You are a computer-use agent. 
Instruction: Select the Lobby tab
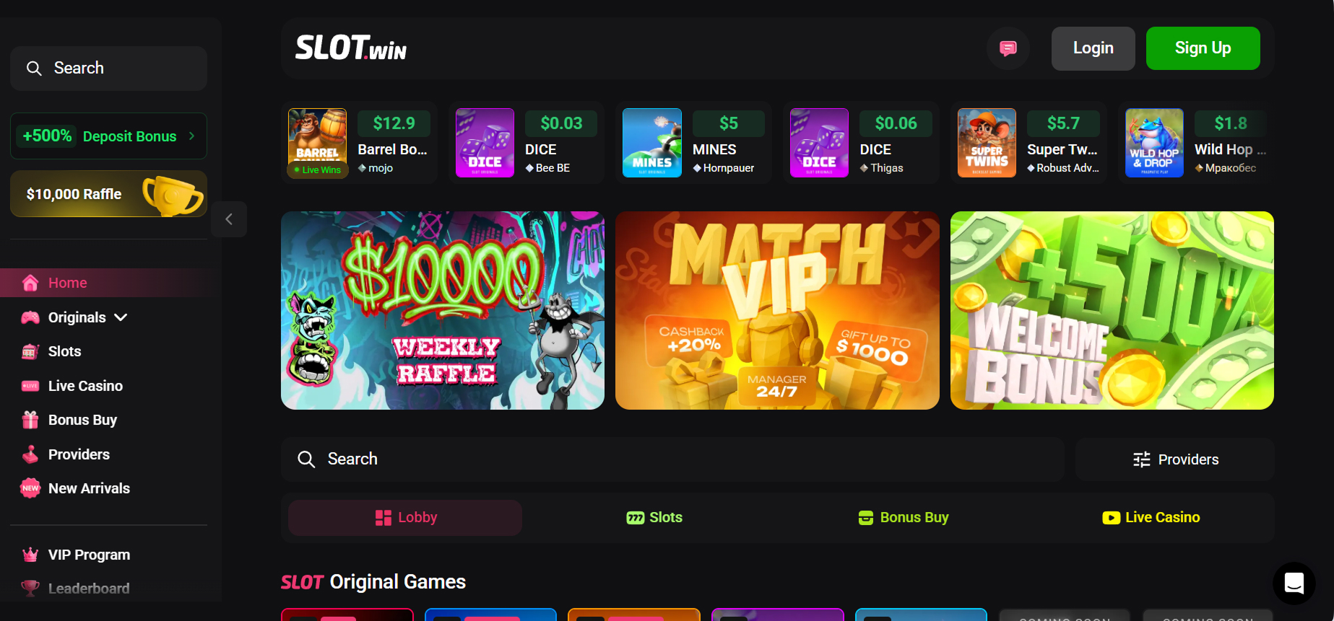click(405, 517)
